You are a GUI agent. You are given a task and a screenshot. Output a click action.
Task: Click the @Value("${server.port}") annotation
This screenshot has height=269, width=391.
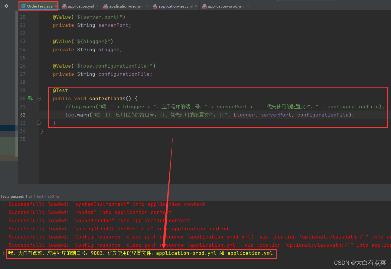coord(89,17)
